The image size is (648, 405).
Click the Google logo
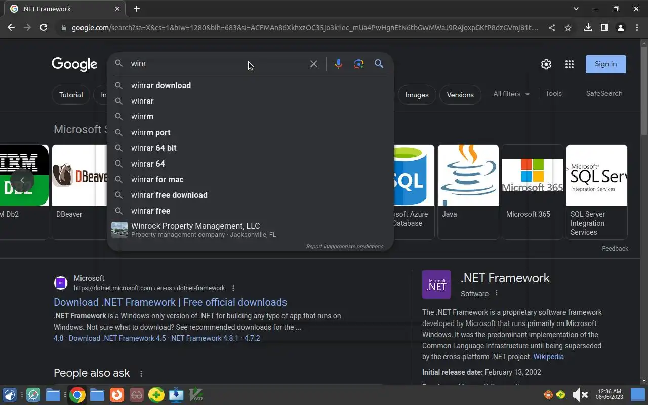coord(74,64)
